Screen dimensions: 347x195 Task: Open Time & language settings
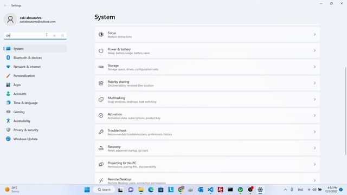coord(35,103)
